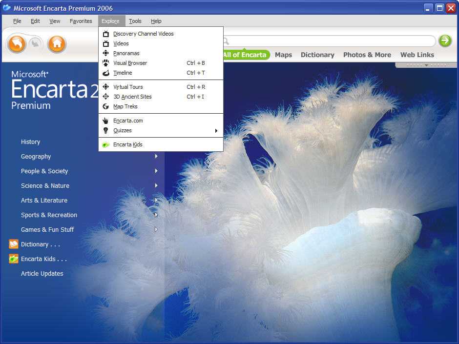Select the Videos entry icon in the Explore menu

click(105, 43)
